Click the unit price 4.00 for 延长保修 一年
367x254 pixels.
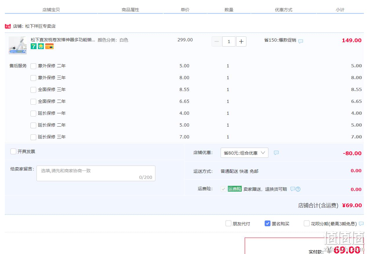184,113
